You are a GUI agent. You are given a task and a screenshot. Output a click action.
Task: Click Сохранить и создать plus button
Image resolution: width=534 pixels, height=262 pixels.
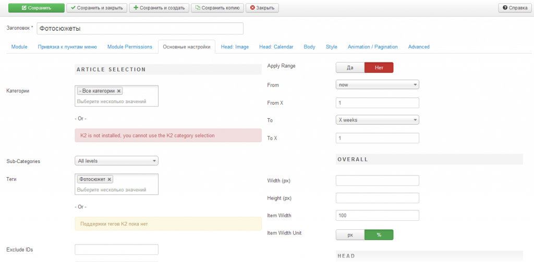coord(159,8)
